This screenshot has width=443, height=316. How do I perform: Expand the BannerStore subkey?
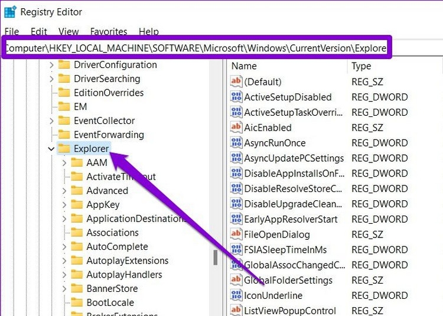[x=64, y=289]
